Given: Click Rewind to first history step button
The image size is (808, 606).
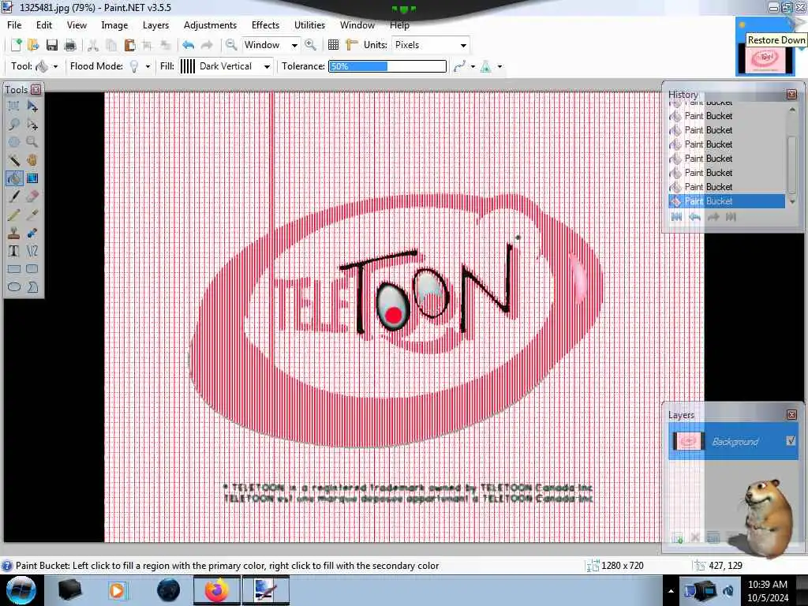Looking at the screenshot, I should 676,217.
